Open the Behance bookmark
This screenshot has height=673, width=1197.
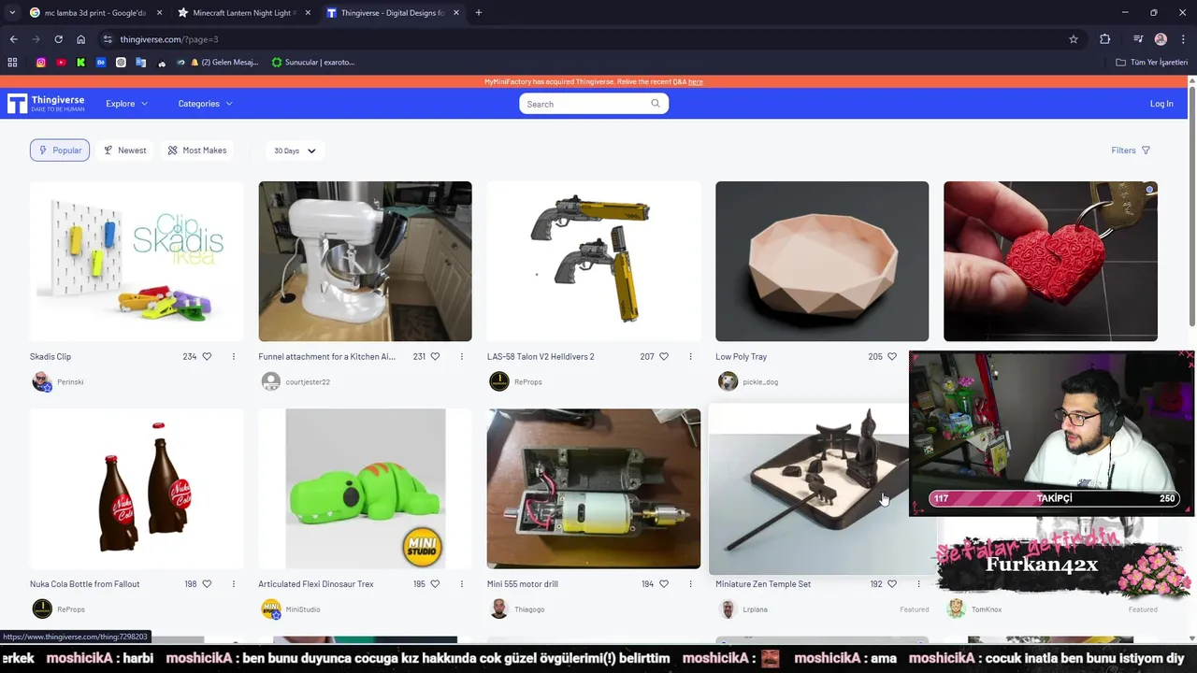[101, 63]
